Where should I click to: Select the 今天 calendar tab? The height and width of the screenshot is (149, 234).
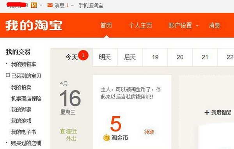[x=72, y=57]
